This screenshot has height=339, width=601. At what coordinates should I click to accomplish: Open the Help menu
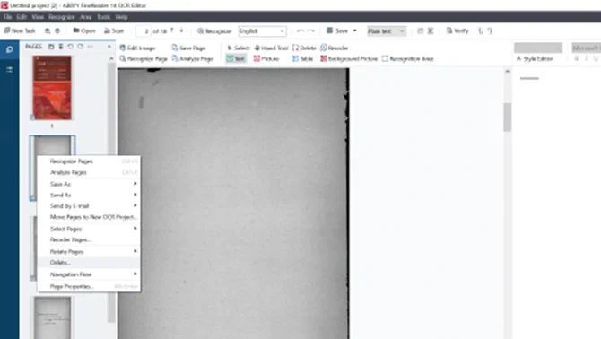click(x=121, y=17)
